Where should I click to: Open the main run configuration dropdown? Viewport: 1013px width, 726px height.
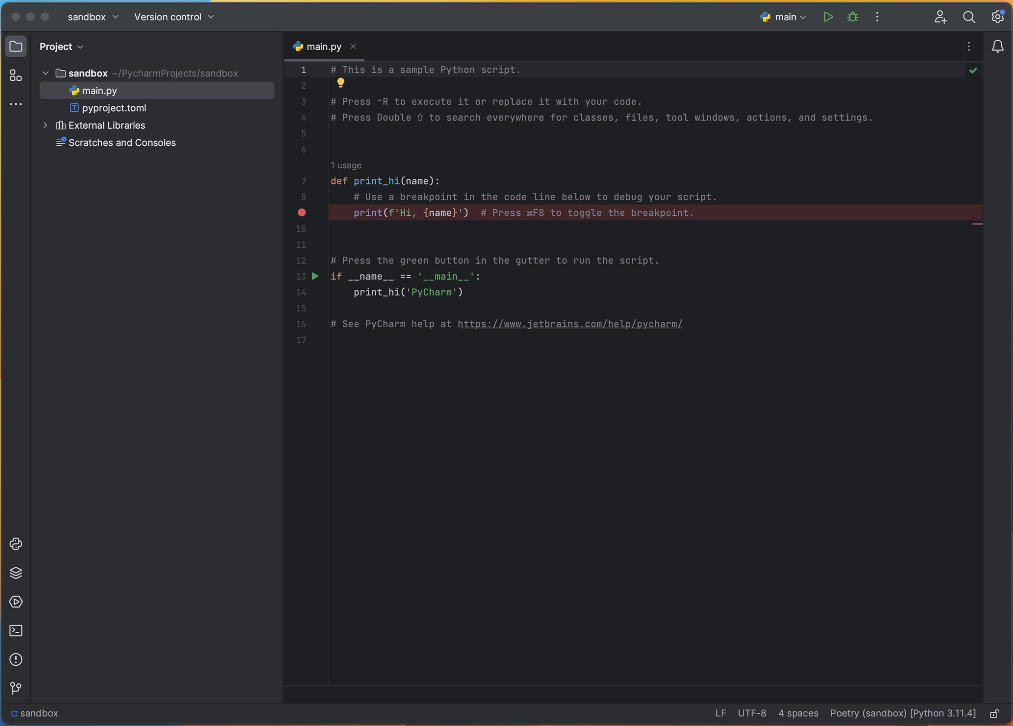click(783, 17)
